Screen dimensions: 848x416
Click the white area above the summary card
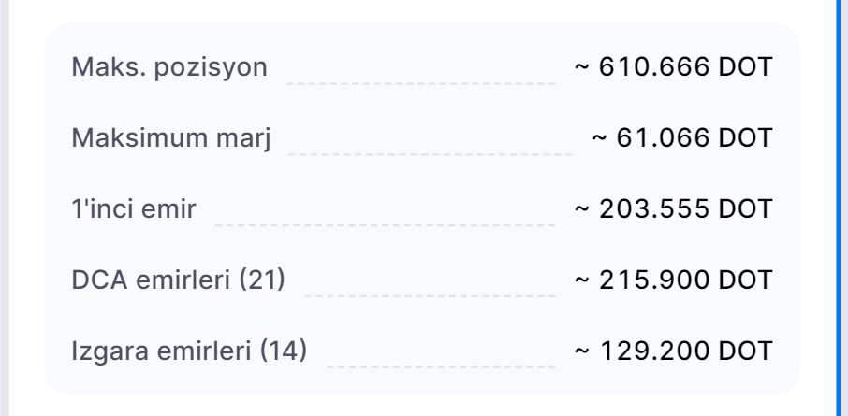(x=421, y=9)
